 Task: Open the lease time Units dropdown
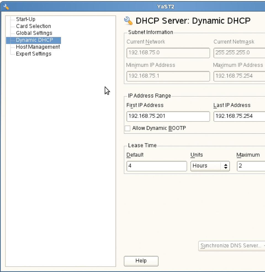[x=210, y=166]
